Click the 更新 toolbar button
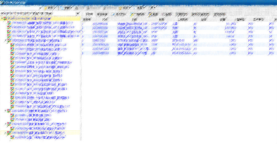Screen dimensions: 277x144 (66, 8)
